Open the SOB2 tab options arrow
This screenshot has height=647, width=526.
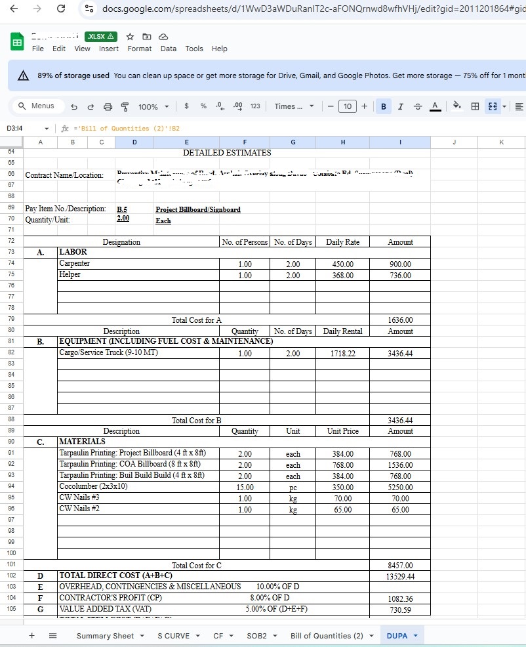275,636
